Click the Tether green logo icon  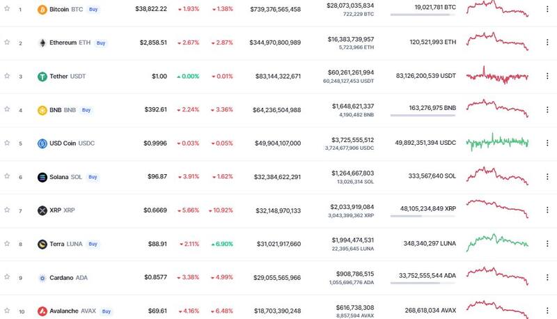pyautogui.click(x=42, y=77)
